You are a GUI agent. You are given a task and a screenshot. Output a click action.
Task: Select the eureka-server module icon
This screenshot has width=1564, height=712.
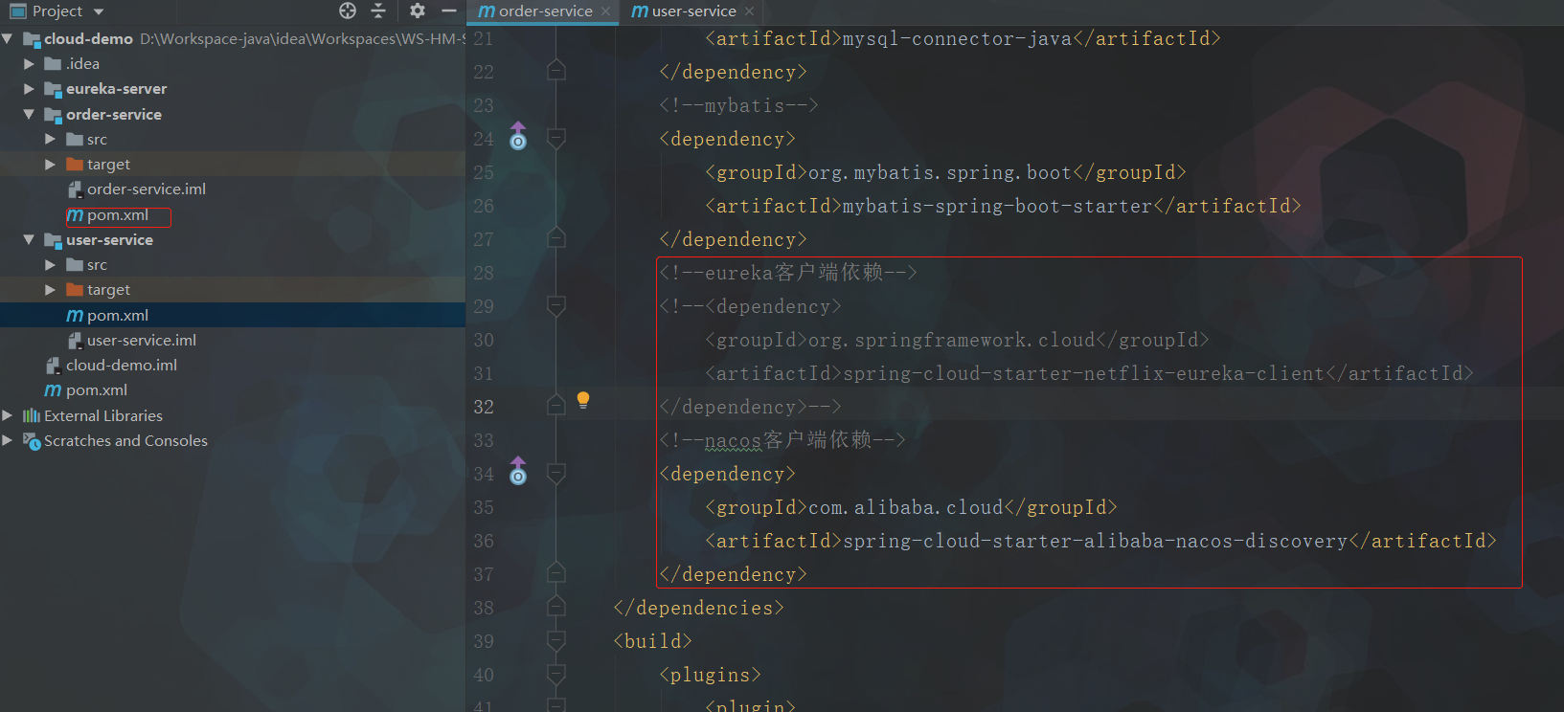click(x=53, y=89)
